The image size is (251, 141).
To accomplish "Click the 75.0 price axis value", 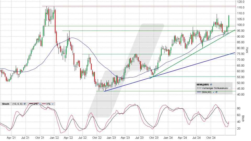I will (241, 54).
